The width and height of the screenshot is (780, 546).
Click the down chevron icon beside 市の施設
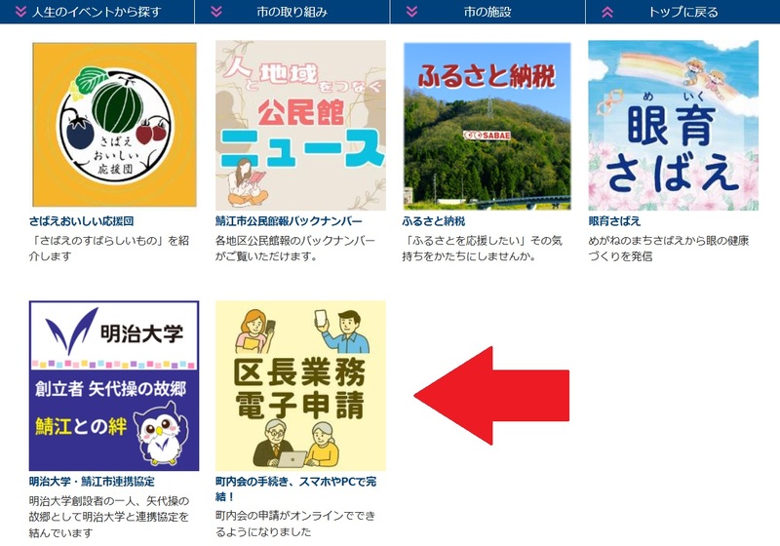point(411,12)
